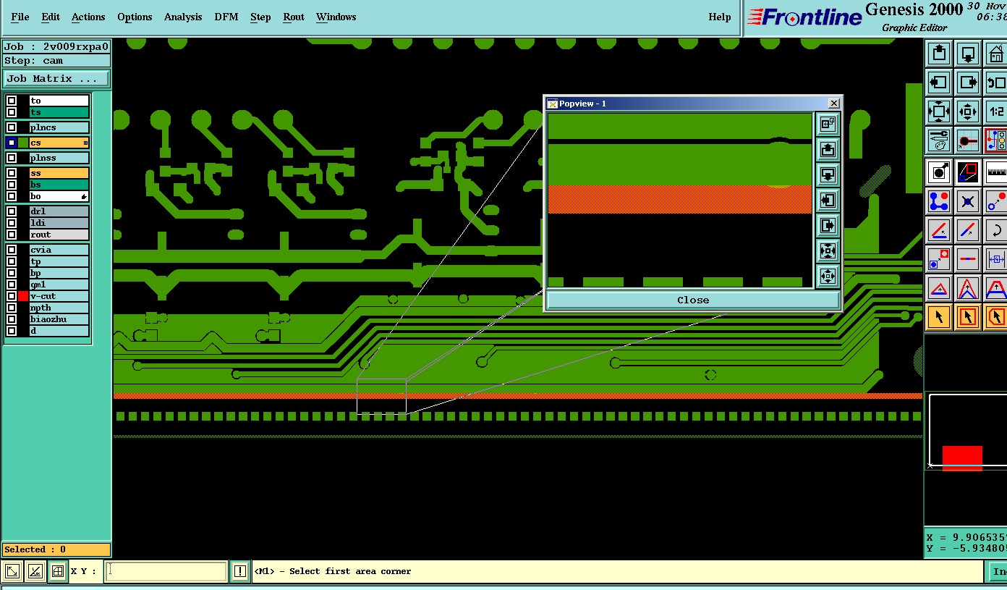Click the pan-up icon in main toolbar
Image resolution: width=1007 pixels, height=590 pixels.
pos(939,54)
